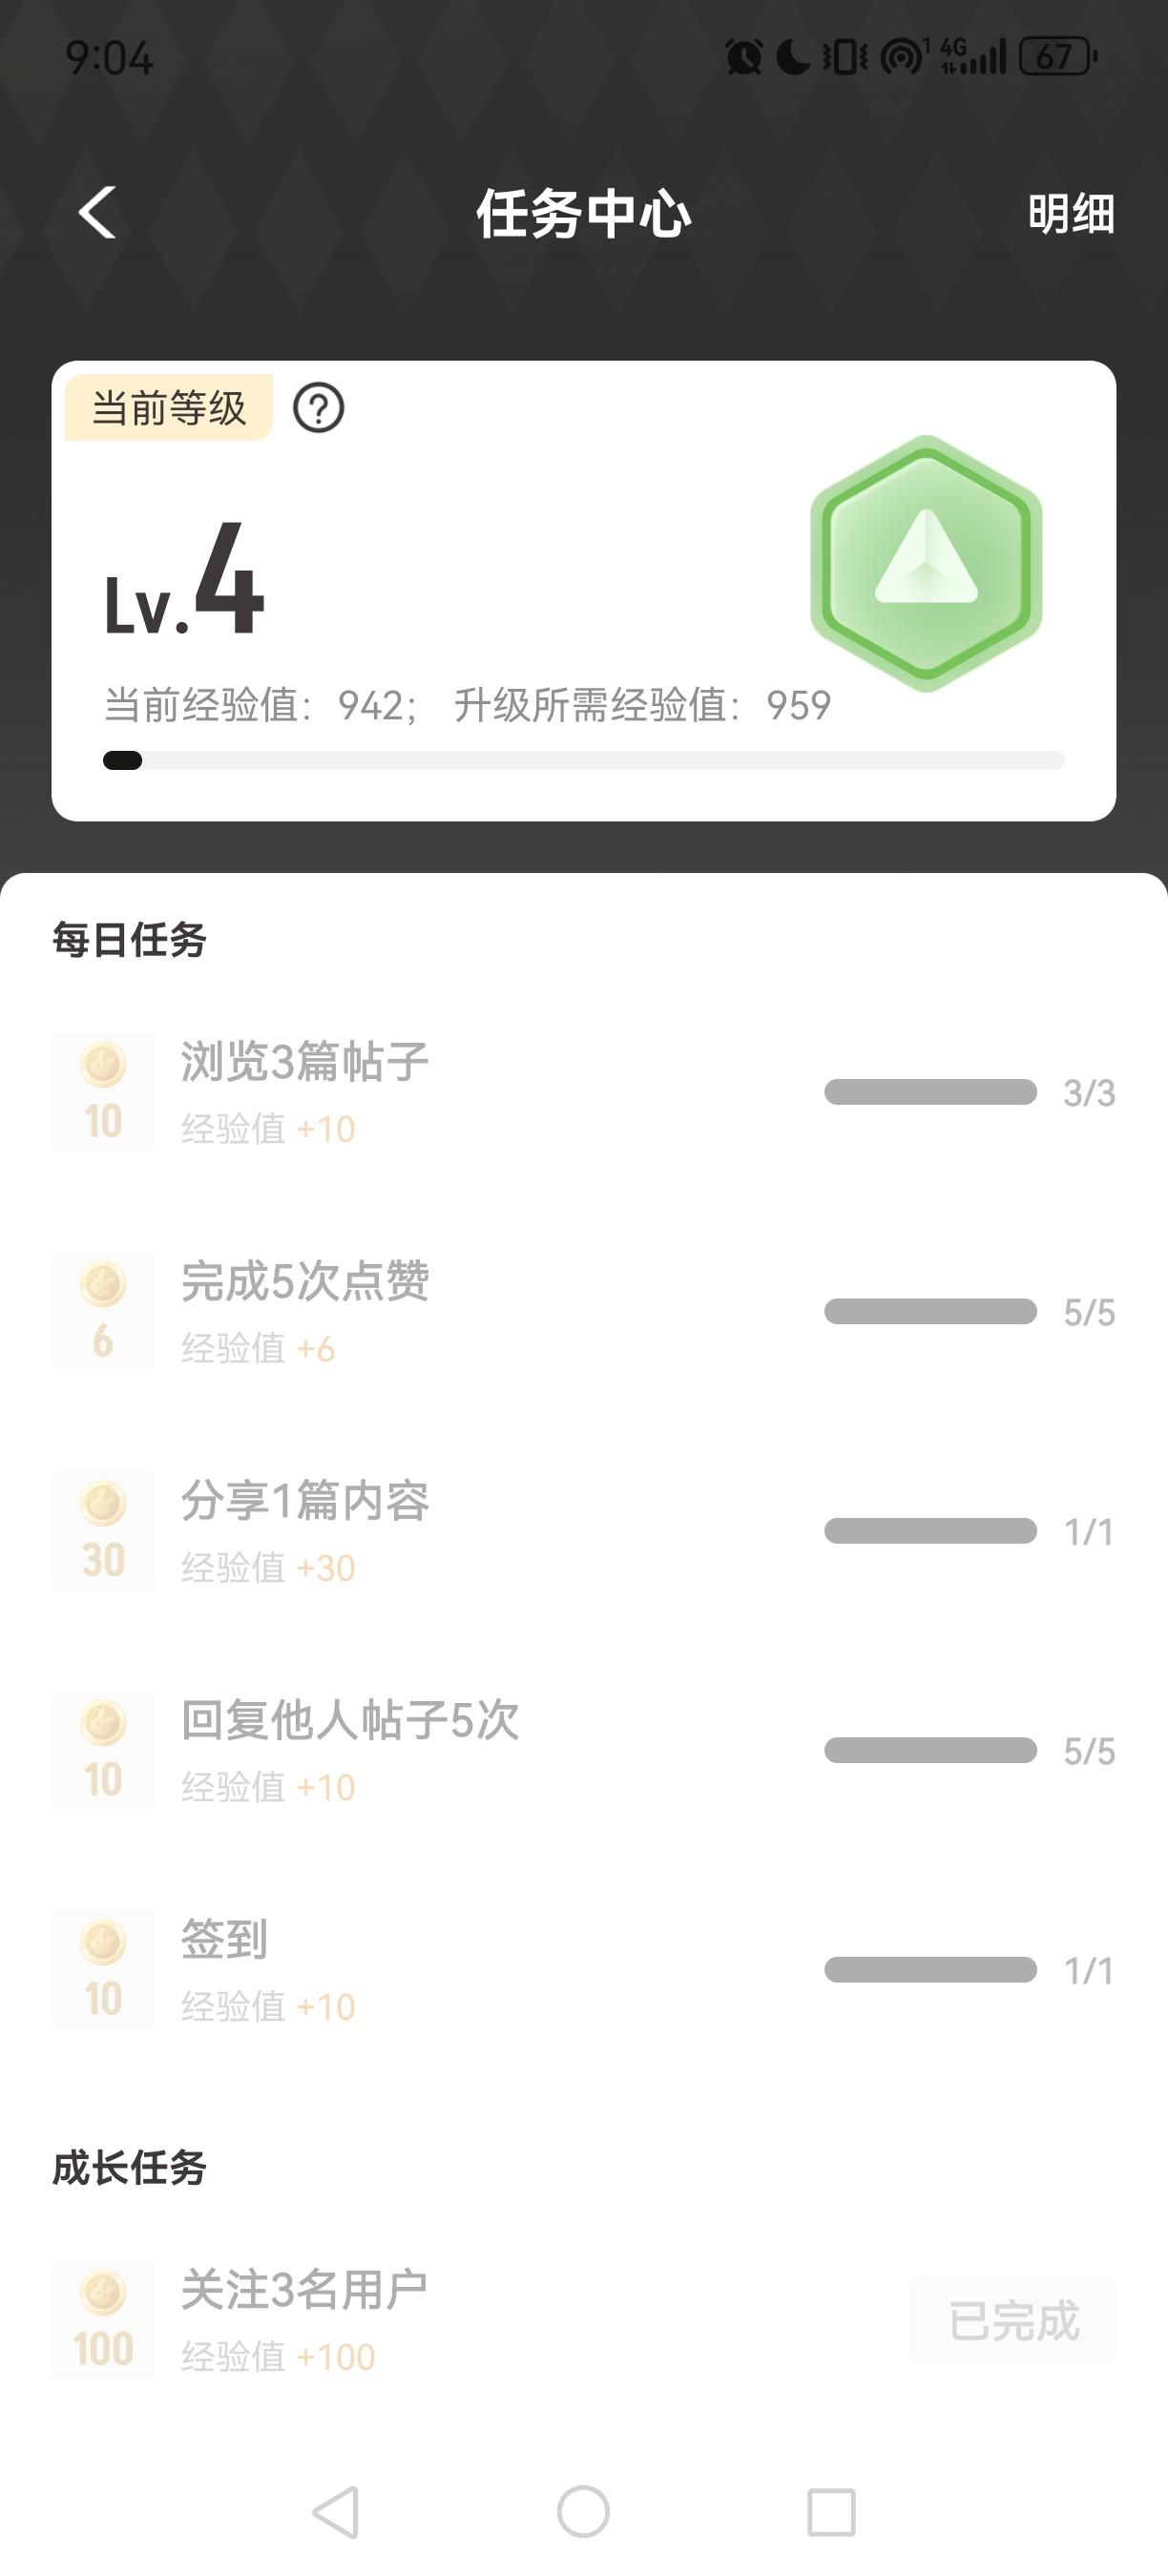Image resolution: width=1168 pixels, height=2576 pixels.
Task: Tap the 3/3 browse-posts progress bar
Action: [930, 1092]
